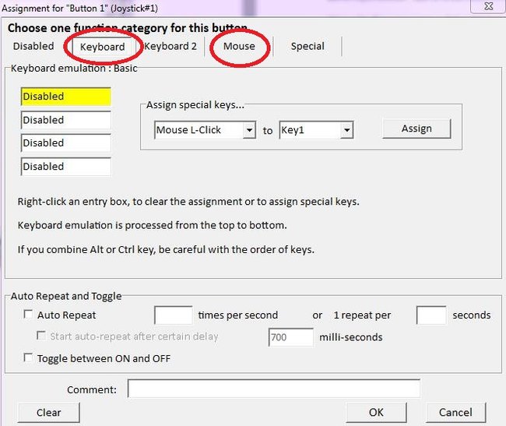Viewport: 506px width, 426px height.
Task: Select the yellow highlighted Disabled entry box
Action: pyautogui.click(x=66, y=96)
